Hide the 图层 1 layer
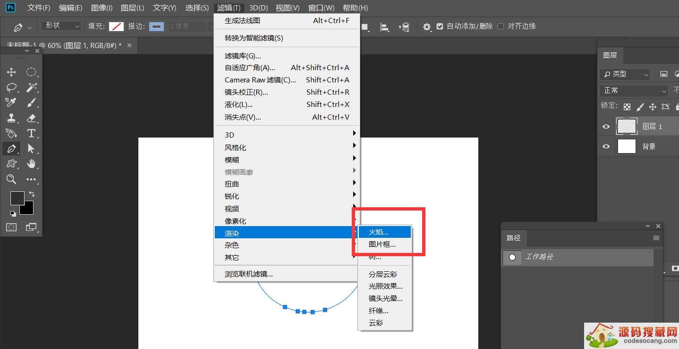679x349 pixels. tap(606, 127)
